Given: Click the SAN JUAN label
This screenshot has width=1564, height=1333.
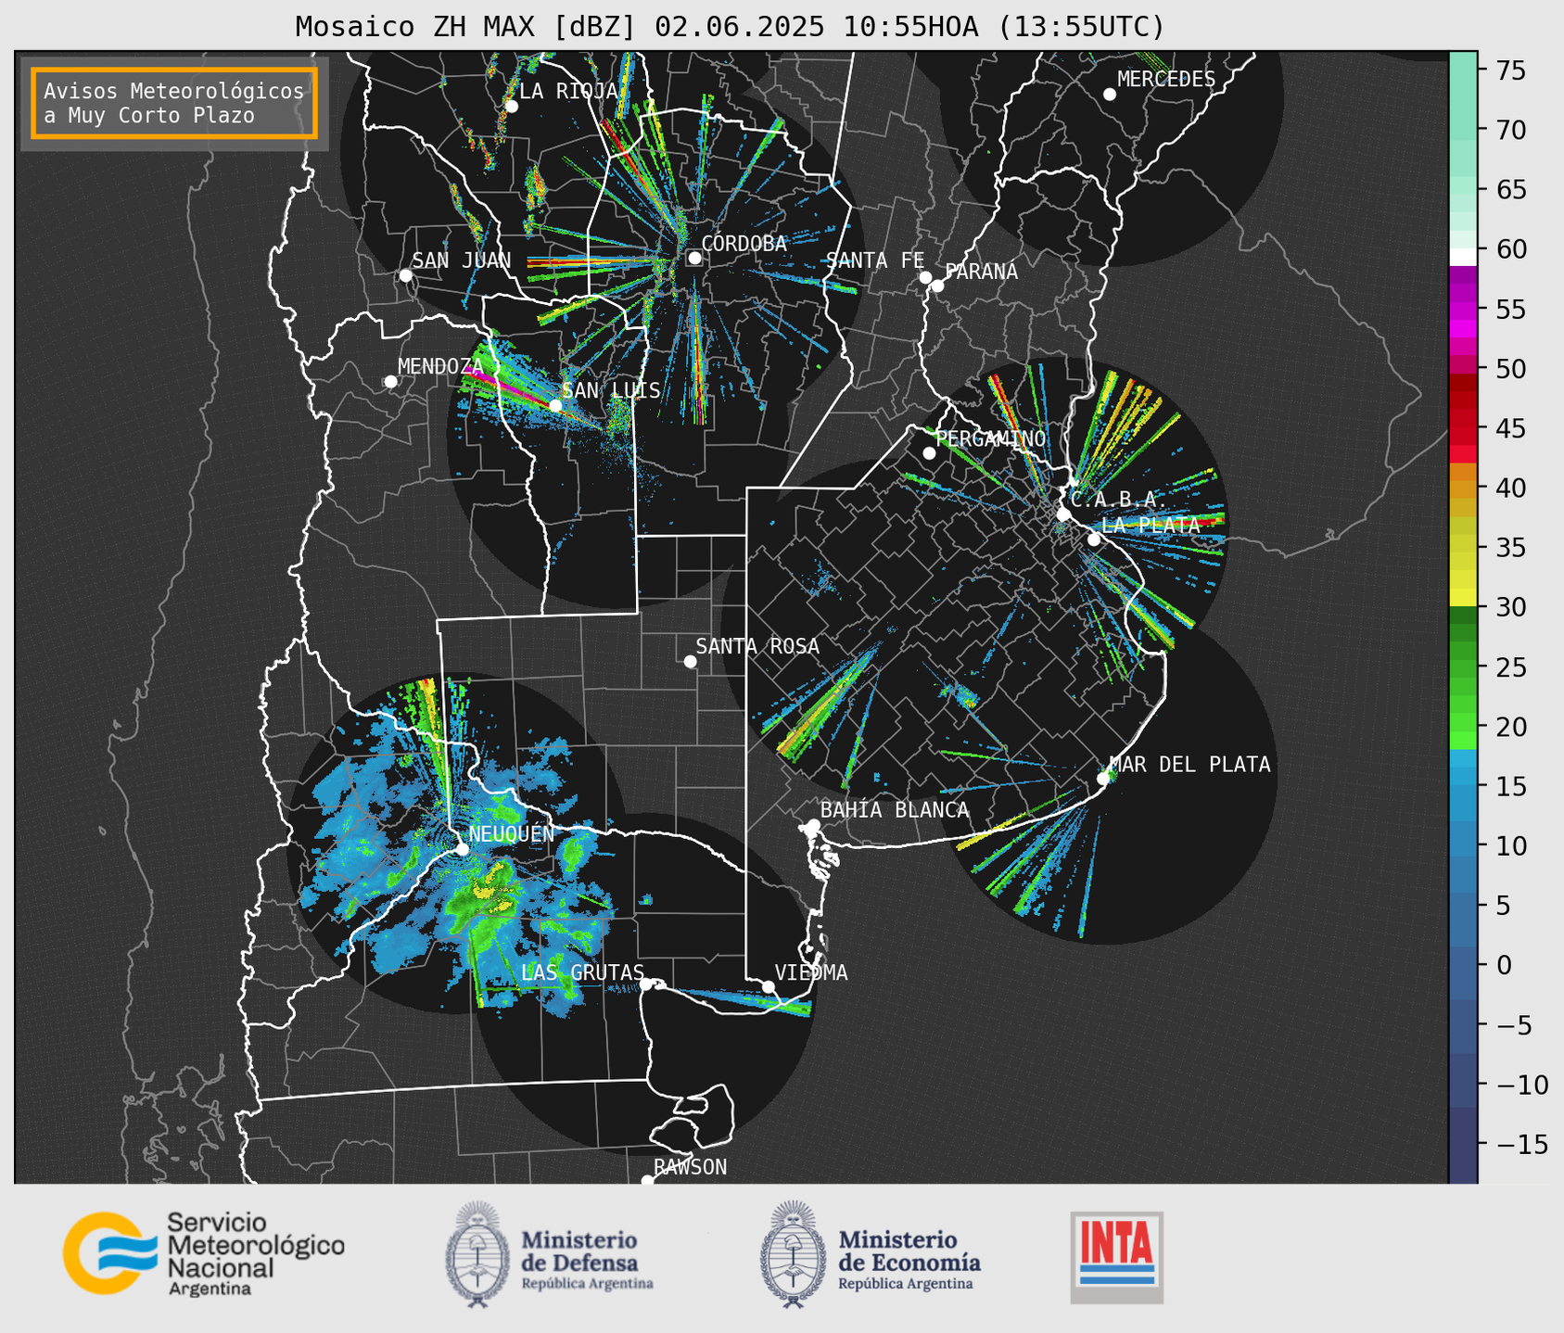Looking at the screenshot, I should pos(461,261).
